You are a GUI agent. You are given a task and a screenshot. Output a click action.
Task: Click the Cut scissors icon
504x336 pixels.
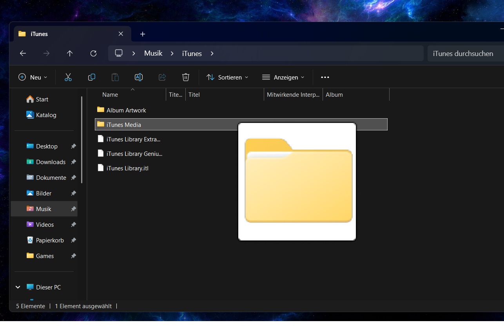point(68,77)
